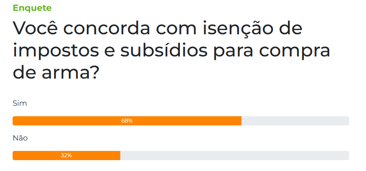Image resolution: width=366 pixels, height=171 pixels.
Task: Click the right end of the Sim orange fill
Action: [x=240, y=121]
